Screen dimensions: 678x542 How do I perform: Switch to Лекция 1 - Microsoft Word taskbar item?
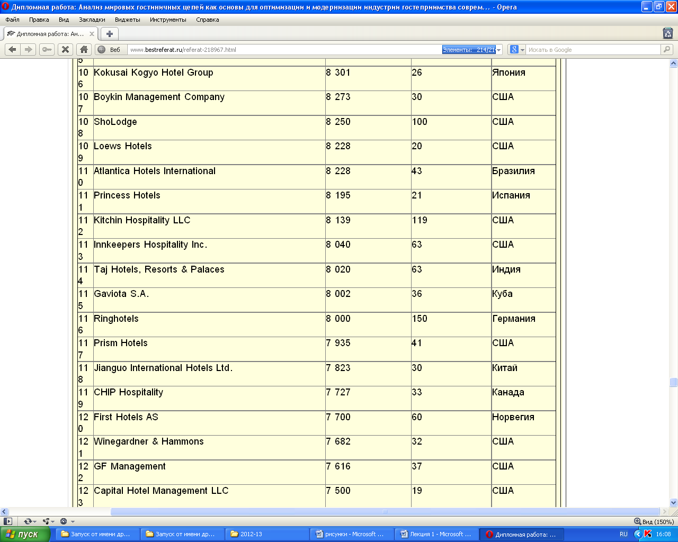point(437,534)
